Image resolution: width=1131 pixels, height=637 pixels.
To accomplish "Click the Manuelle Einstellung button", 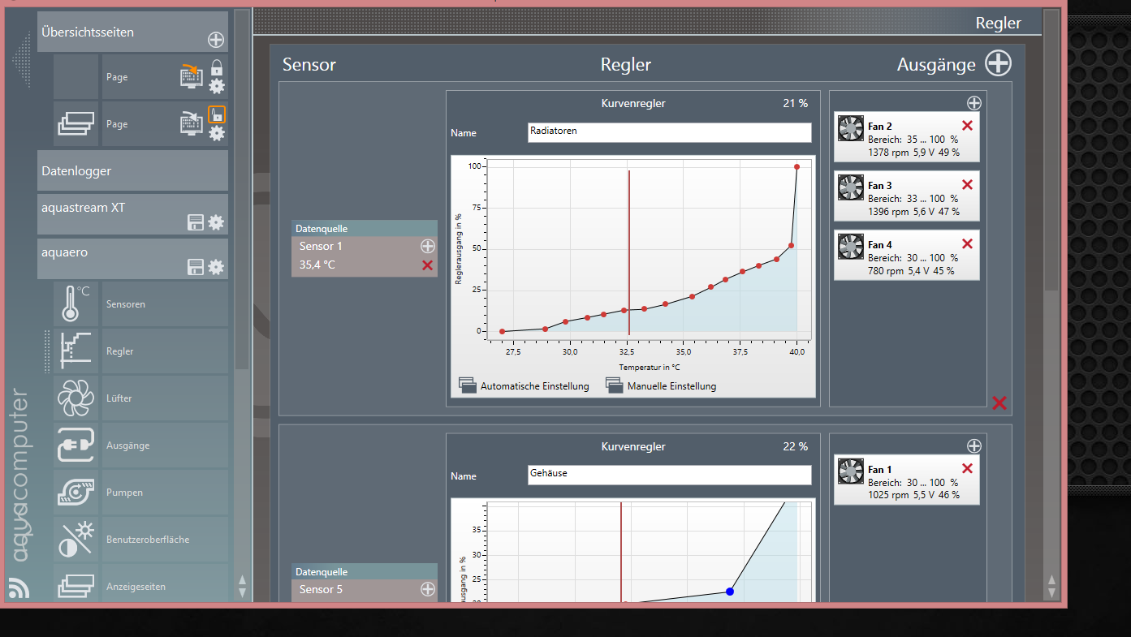I will point(661,386).
